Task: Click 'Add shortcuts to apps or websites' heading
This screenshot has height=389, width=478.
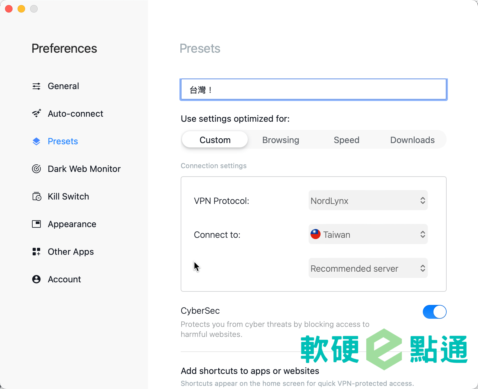Action: (x=250, y=371)
